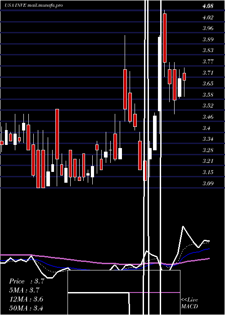Image resolution: width=225 pixels, height=315 pixels.
Task: Select the 3.46 price axis label
Action: pyautogui.click(x=208, y=117)
